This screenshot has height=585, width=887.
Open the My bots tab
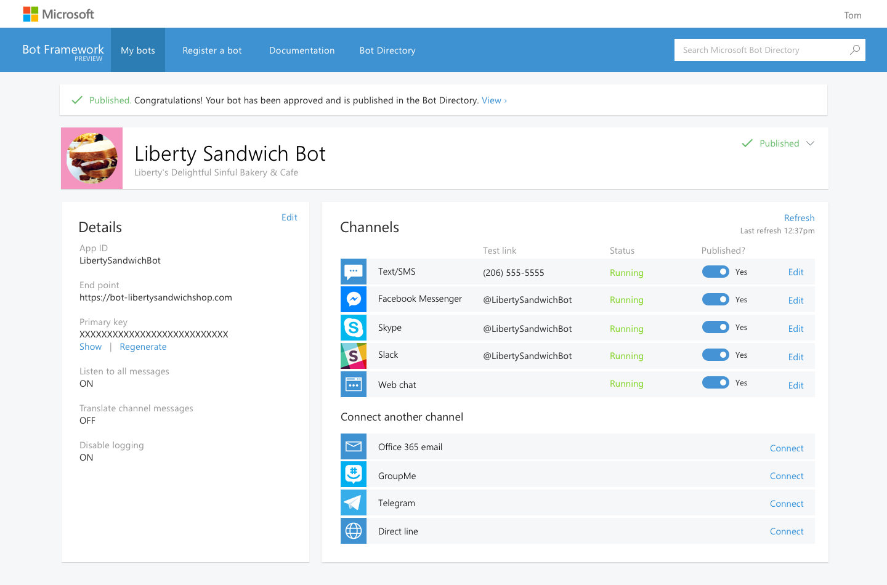point(138,50)
